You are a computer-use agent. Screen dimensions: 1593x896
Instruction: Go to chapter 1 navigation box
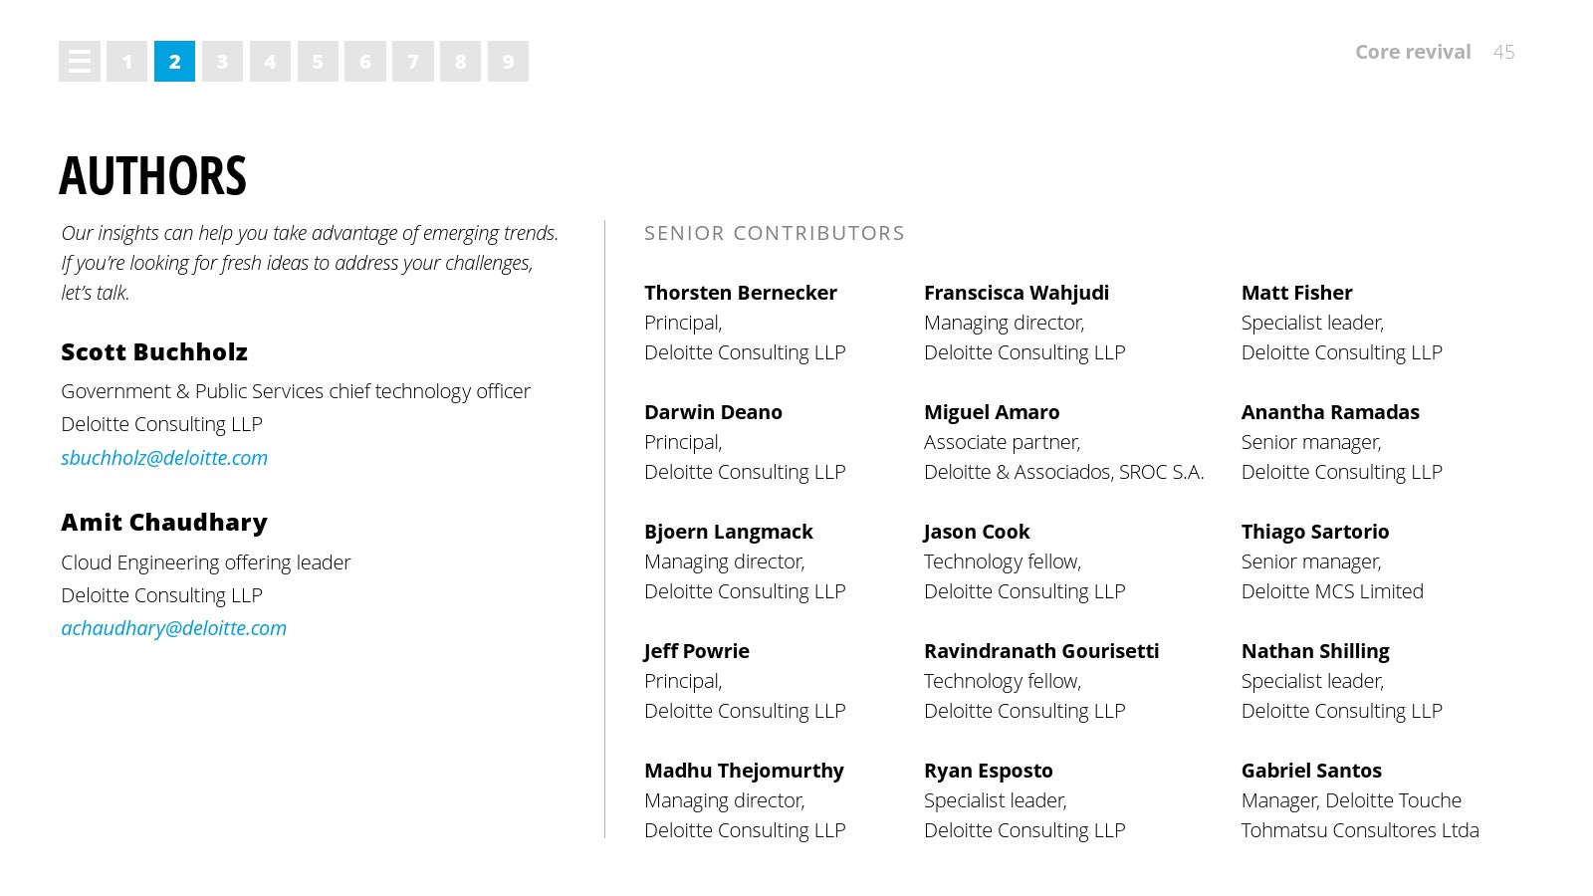(126, 62)
